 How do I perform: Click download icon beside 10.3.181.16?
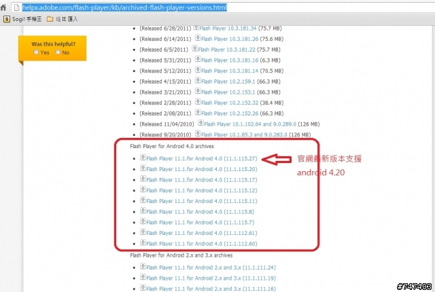pos(198,58)
